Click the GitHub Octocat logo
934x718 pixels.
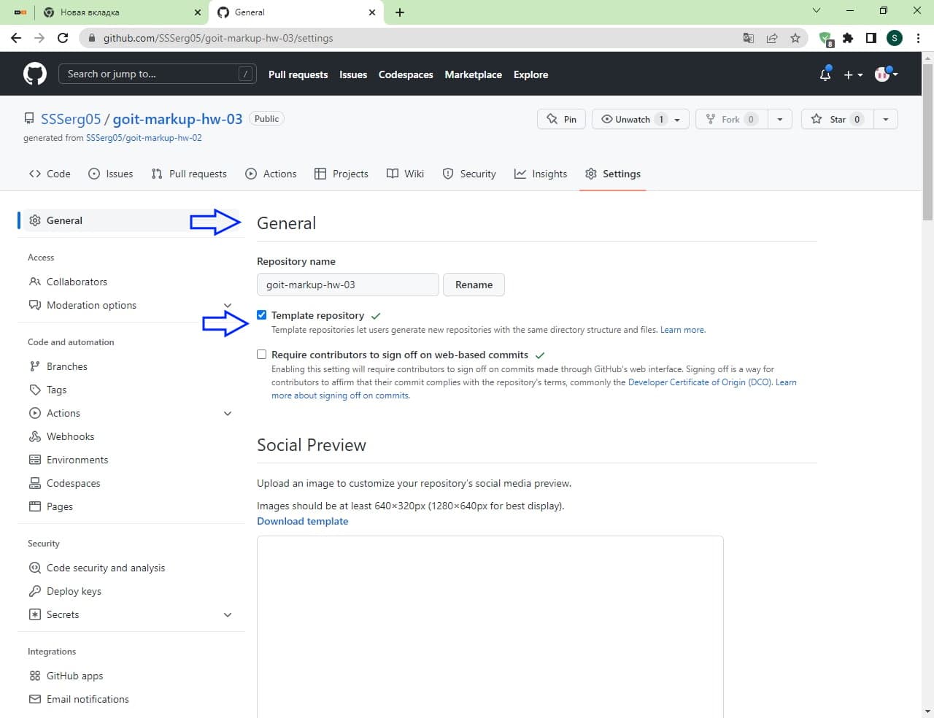[x=34, y=74]
